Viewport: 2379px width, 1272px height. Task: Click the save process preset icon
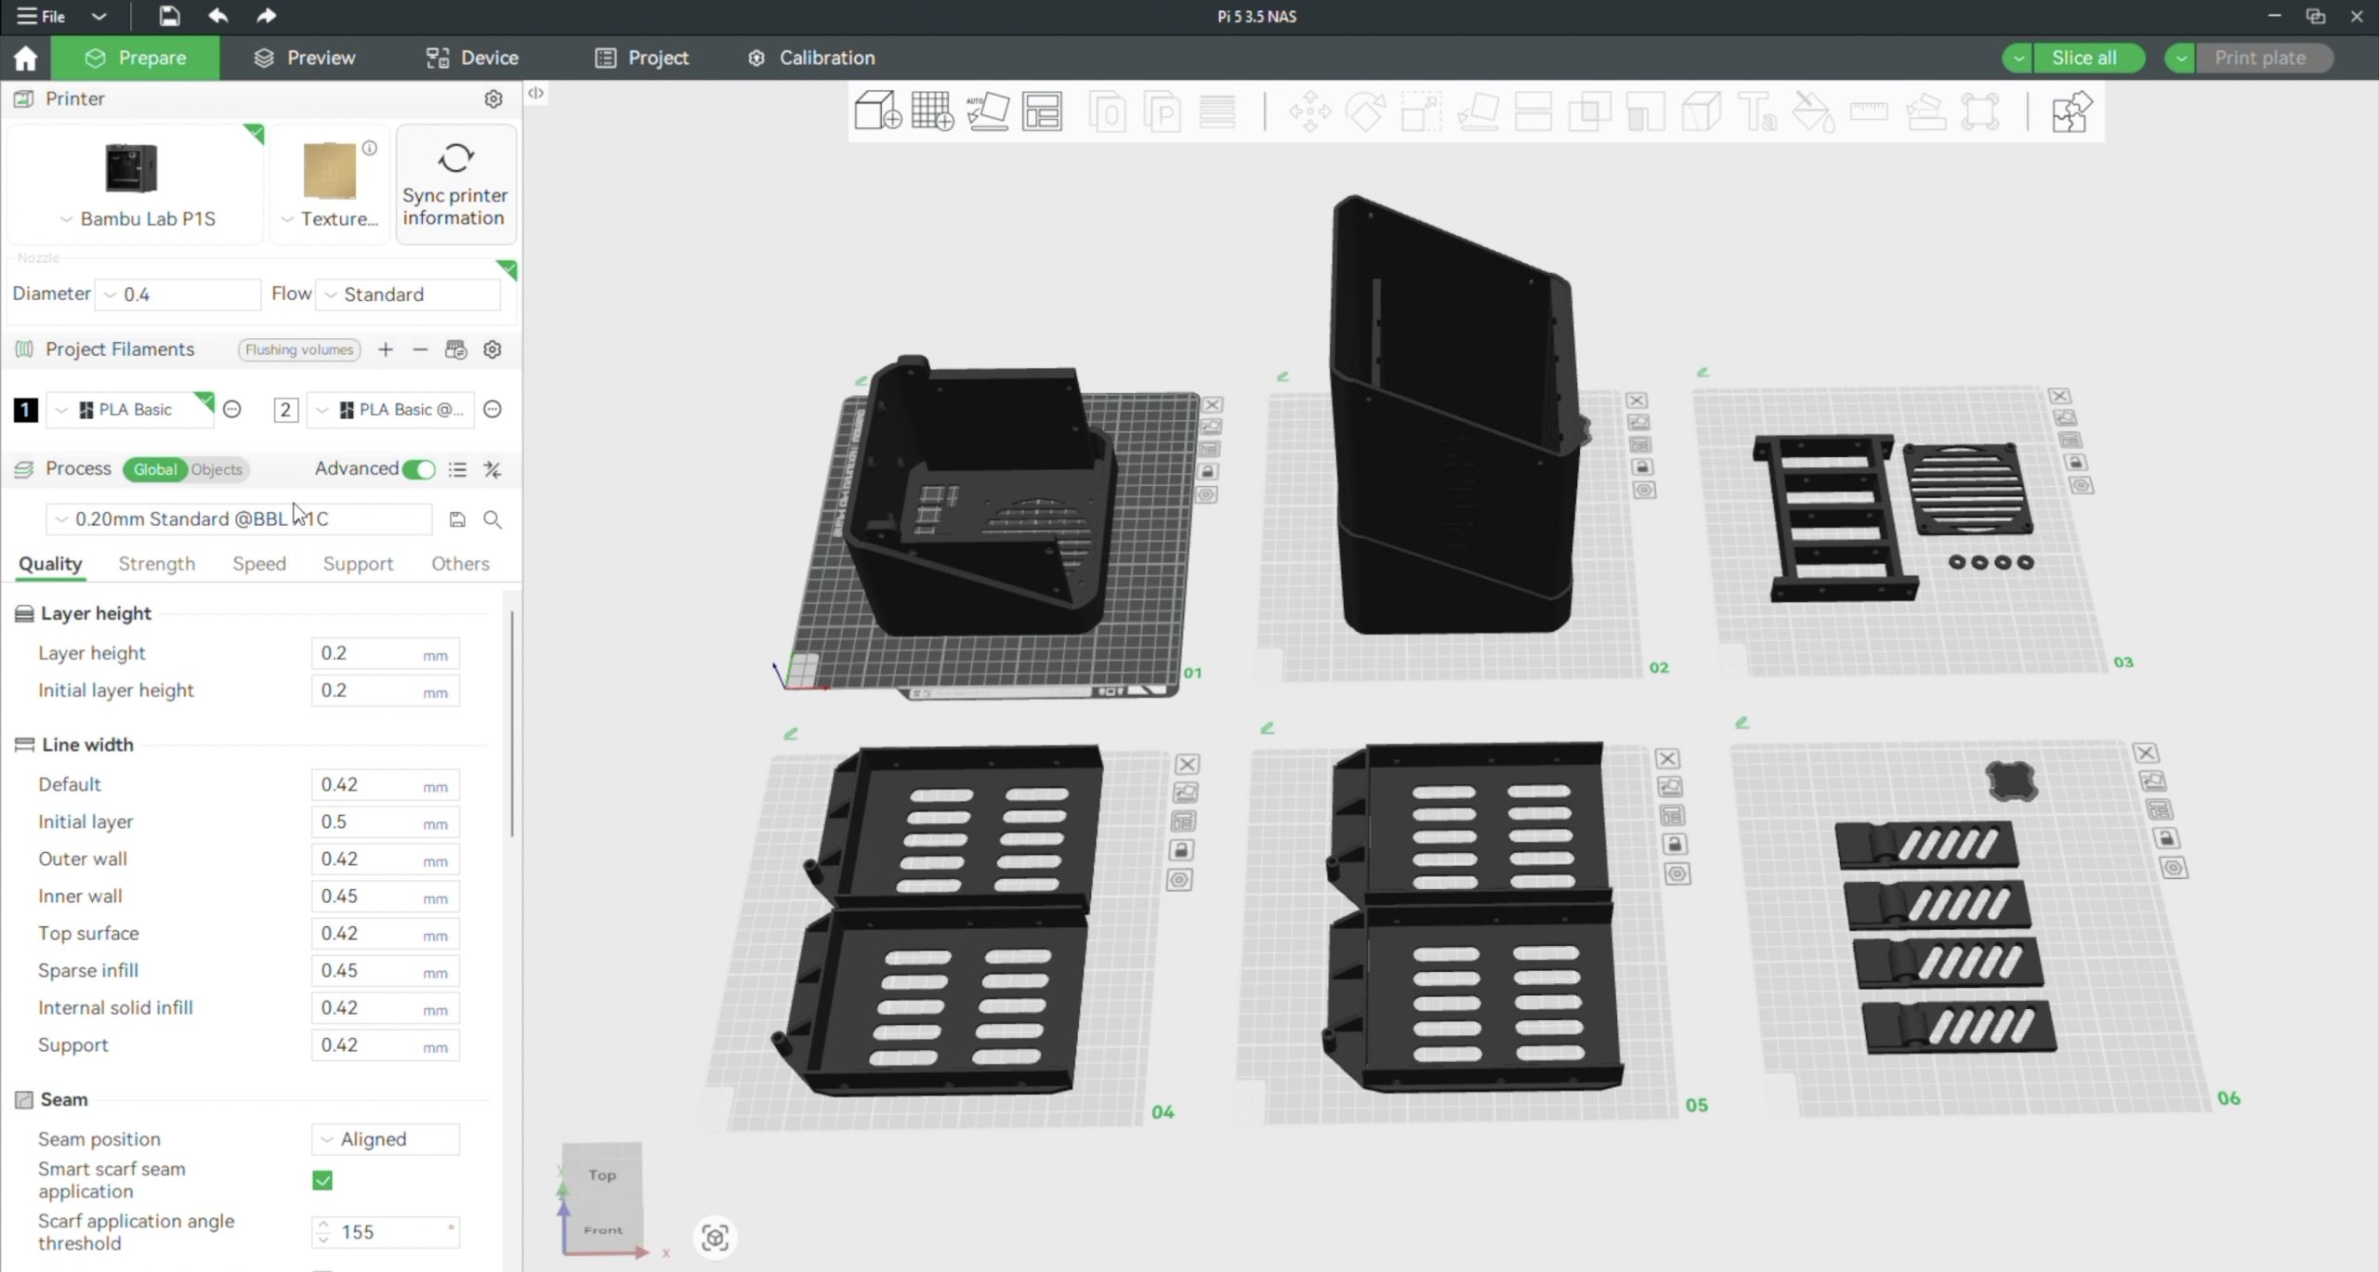(456, 519)
